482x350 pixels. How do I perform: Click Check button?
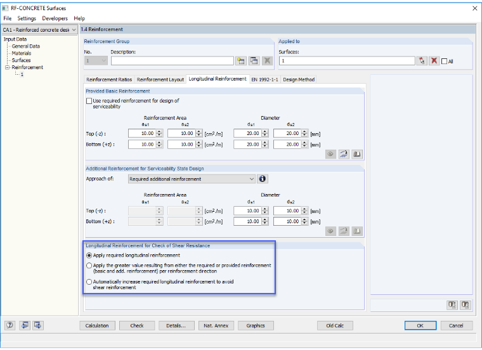[137, 326]
